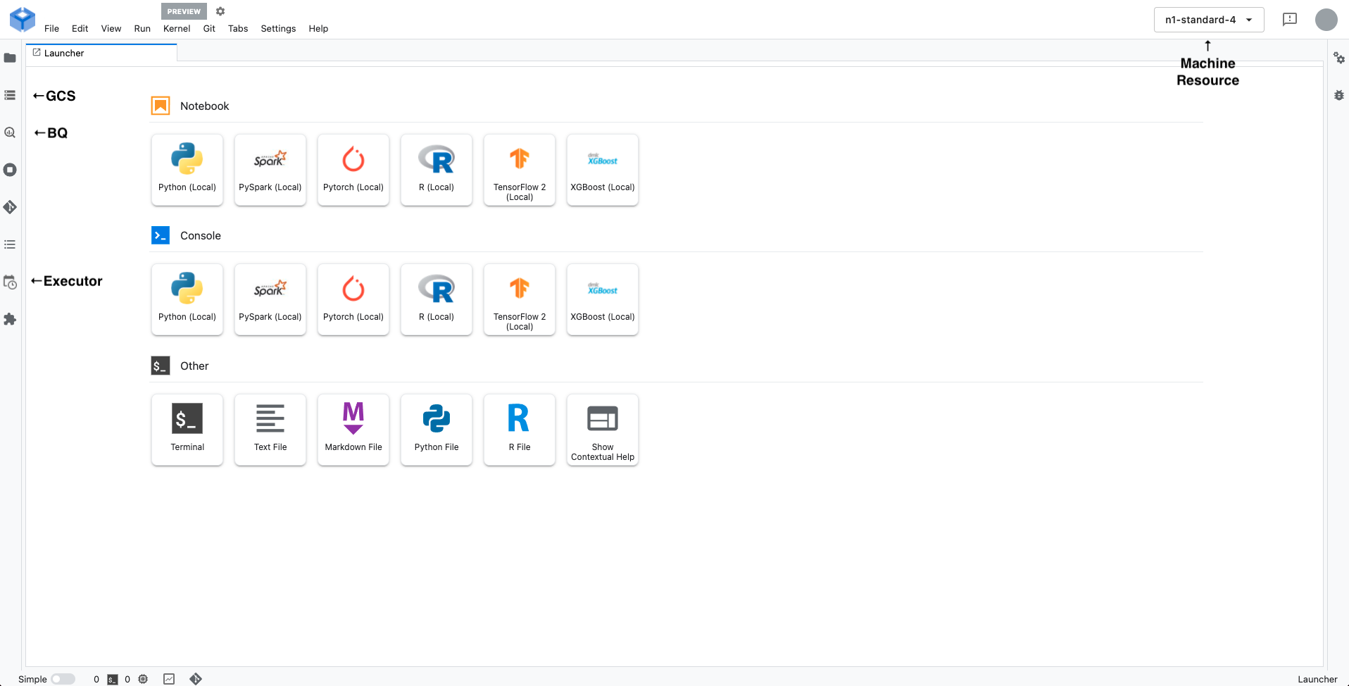The width and height of the screenshot is (1349, 686).
Task: Open the BigQuery sidebar icon
Action: click(x=10, y=132)
